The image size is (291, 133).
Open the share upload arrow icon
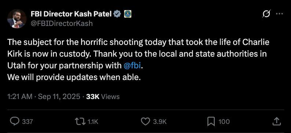276,122
